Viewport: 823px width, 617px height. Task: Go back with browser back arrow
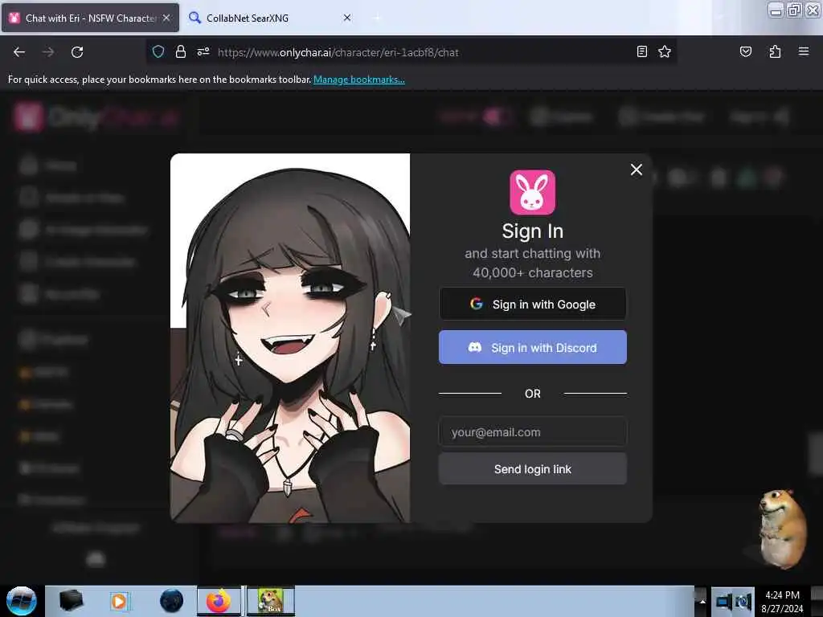pos(19,52)
